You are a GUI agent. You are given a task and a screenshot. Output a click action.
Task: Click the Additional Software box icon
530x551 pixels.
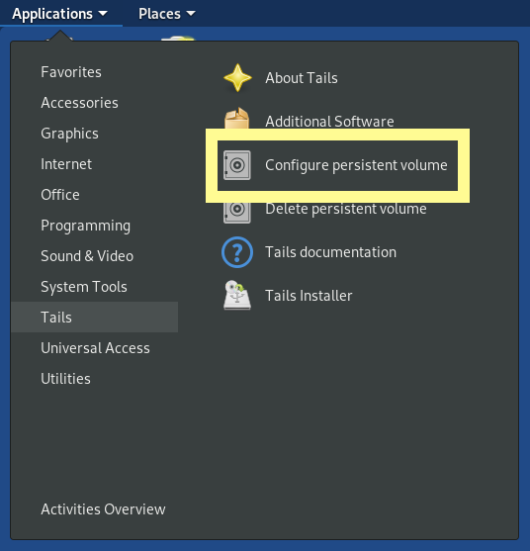(x=237, y=118)
